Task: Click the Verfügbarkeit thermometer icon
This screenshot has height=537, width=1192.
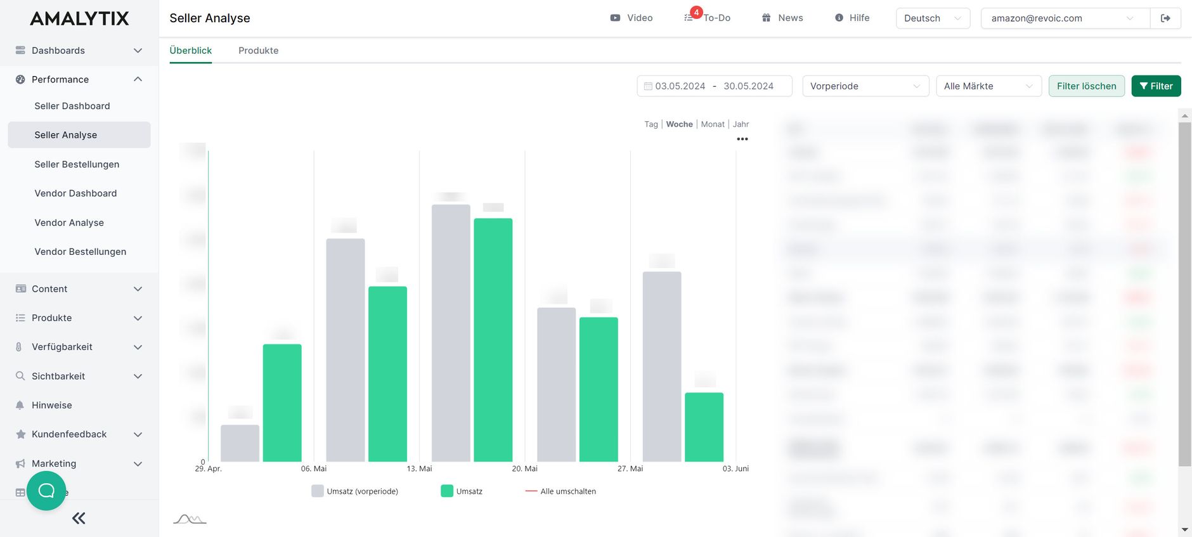Action: tap(19, 347)
